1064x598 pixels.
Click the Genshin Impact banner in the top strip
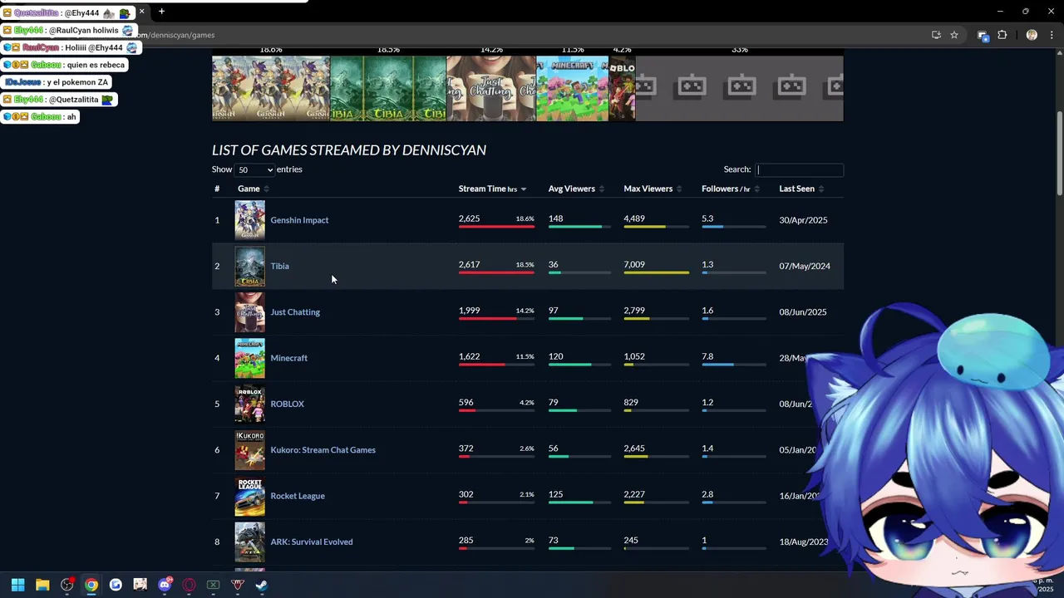(271, 88)
